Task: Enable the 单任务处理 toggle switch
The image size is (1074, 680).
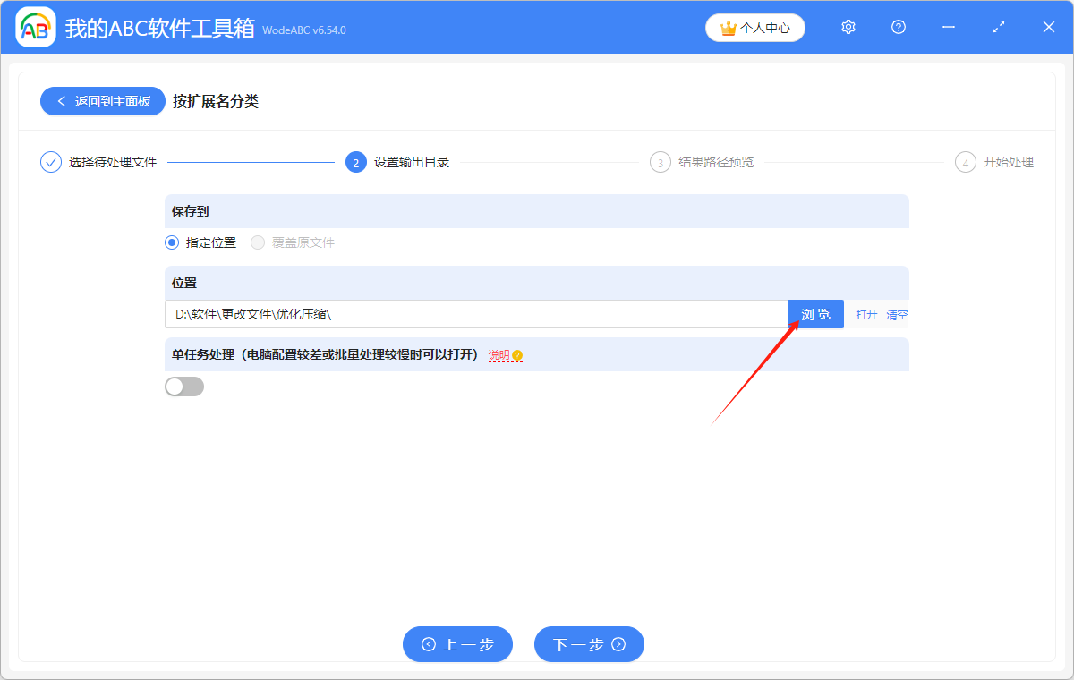Action: click(184, 386)
